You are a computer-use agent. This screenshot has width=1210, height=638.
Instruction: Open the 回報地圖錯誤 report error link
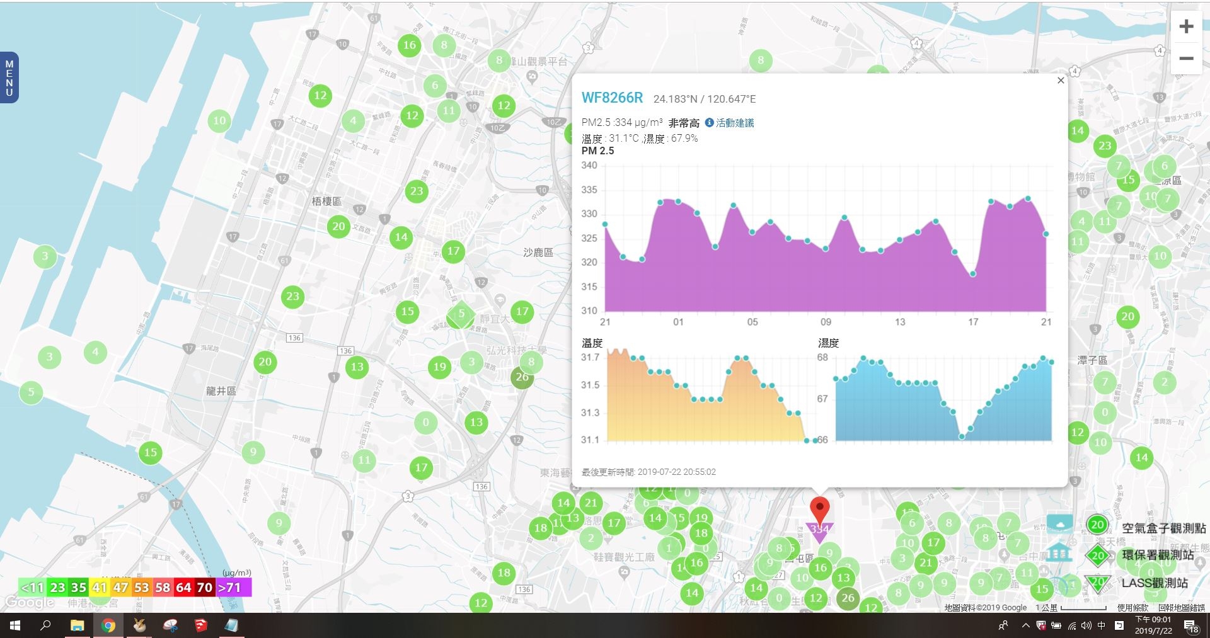pyautogui.click(x=1181, y=608)
